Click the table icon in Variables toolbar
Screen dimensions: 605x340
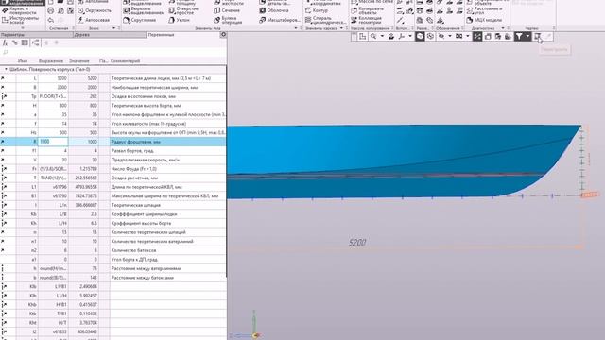25,42
